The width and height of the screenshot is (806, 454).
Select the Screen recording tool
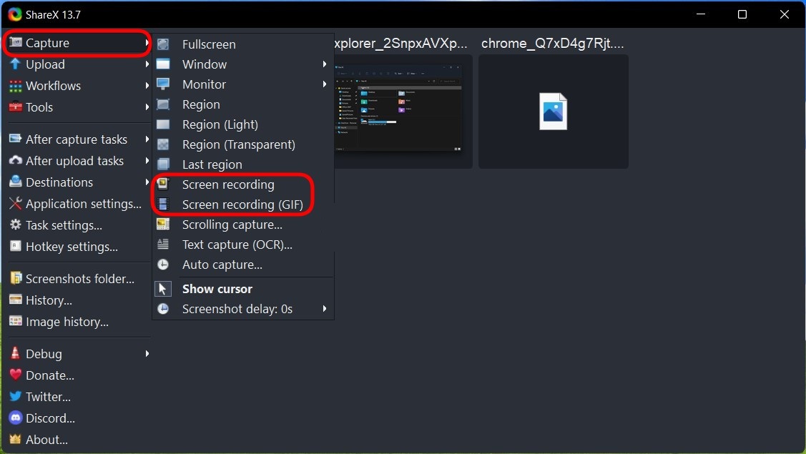pos(227,184)
